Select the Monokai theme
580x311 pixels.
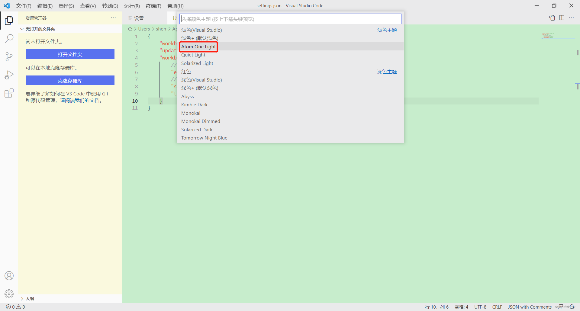click(x=290, y=113)
